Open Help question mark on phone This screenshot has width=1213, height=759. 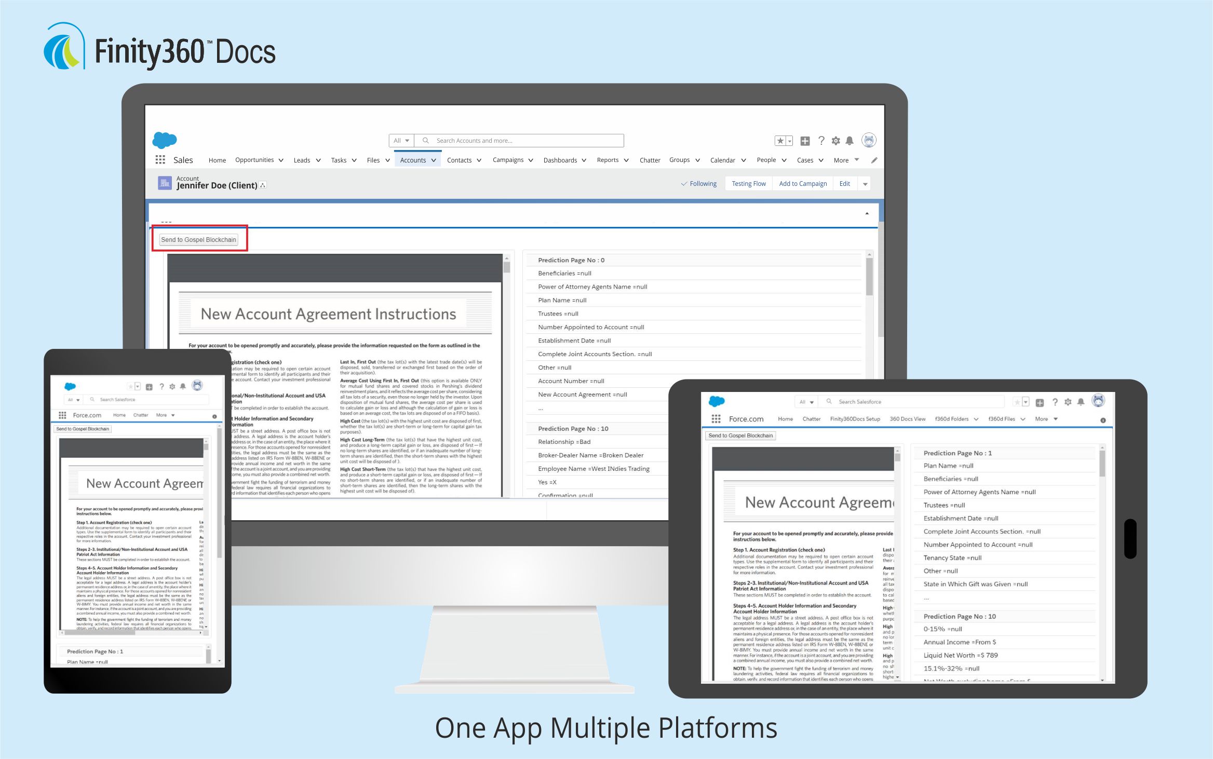(161, 387)
